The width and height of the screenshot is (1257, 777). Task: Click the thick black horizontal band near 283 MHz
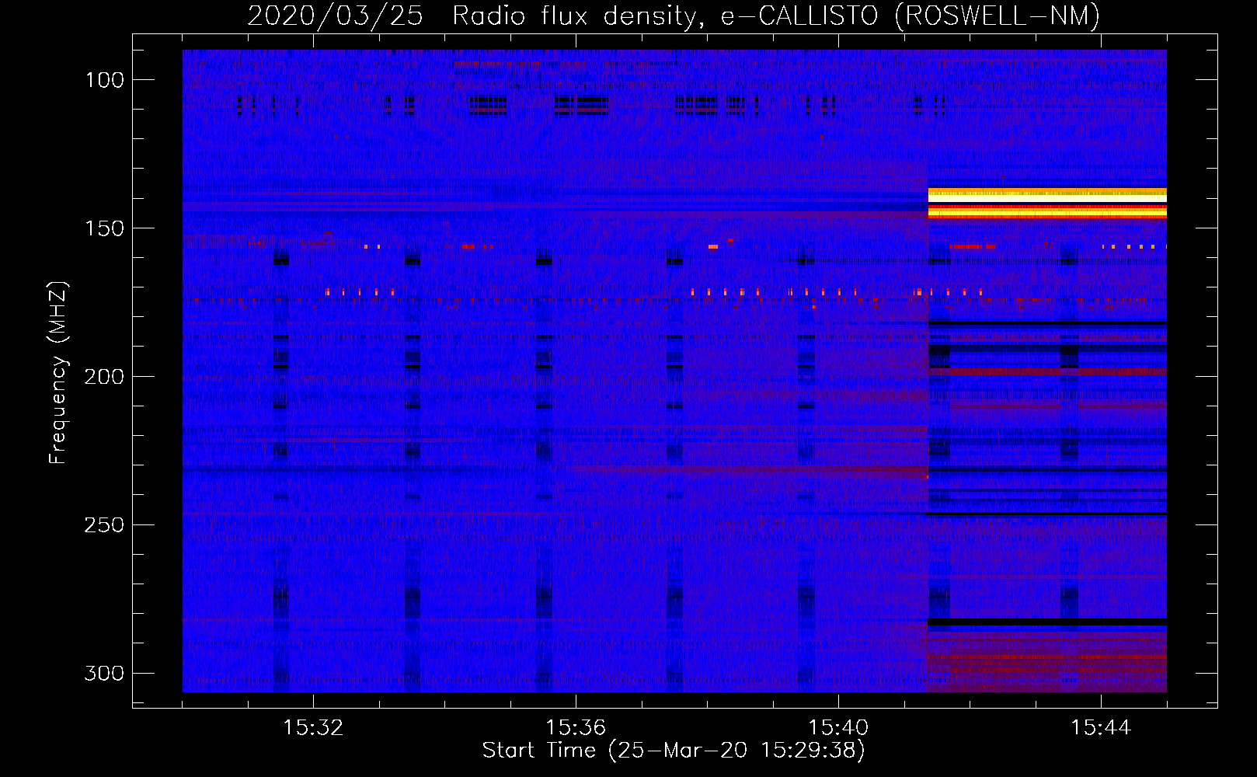tap(1047, 622)
